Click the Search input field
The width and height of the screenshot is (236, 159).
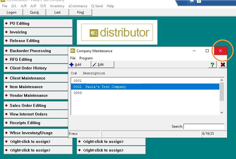pyautogui.click(x=204, y=126)
